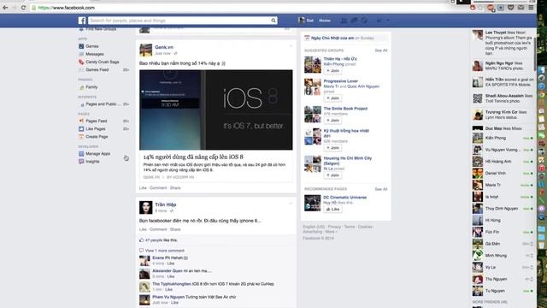
Task: Click Like under the Genk.vn post
Action: (x=143, y=188)
